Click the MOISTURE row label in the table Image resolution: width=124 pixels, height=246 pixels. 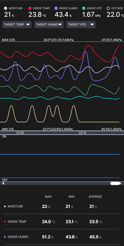click(15, 206)
